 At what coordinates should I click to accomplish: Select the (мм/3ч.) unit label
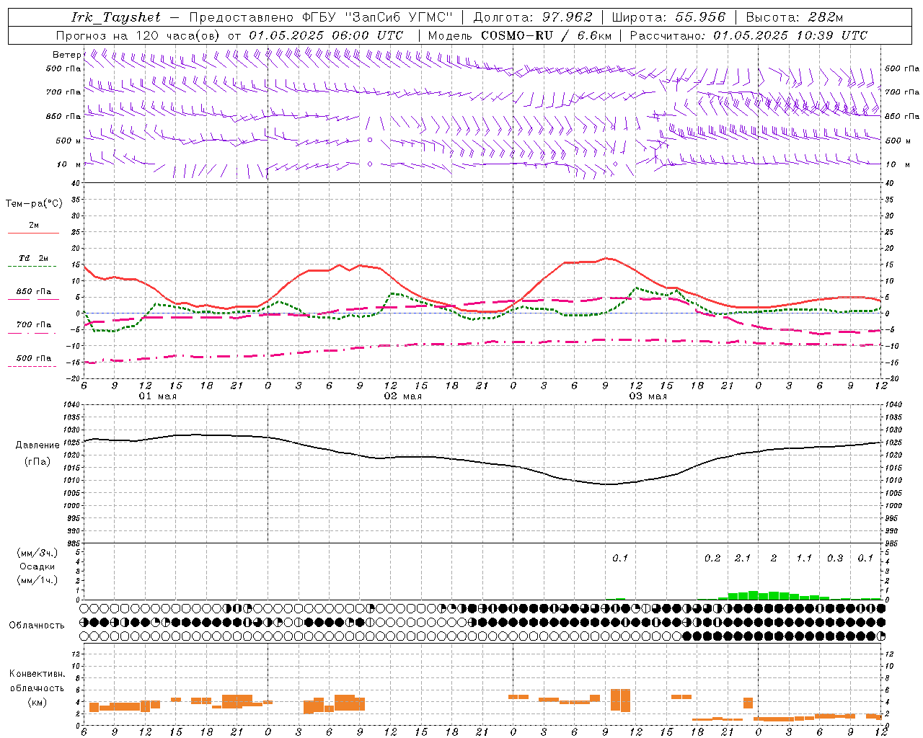[x=37, y=553]
